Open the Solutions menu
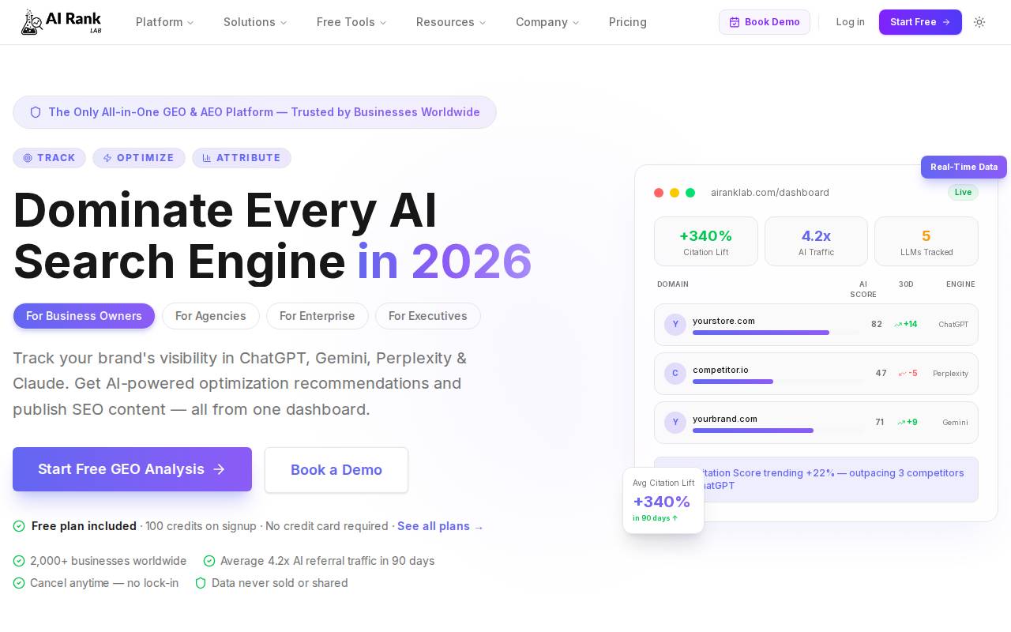 tap(255, 22)
